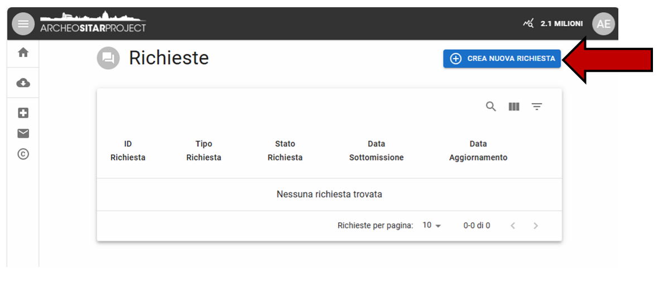Go to the previous page chevron
663x282 pixels.
[513, 226]
